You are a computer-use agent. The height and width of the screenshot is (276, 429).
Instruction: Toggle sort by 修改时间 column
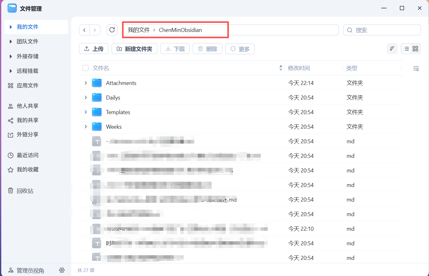click(x=299, y=68)
